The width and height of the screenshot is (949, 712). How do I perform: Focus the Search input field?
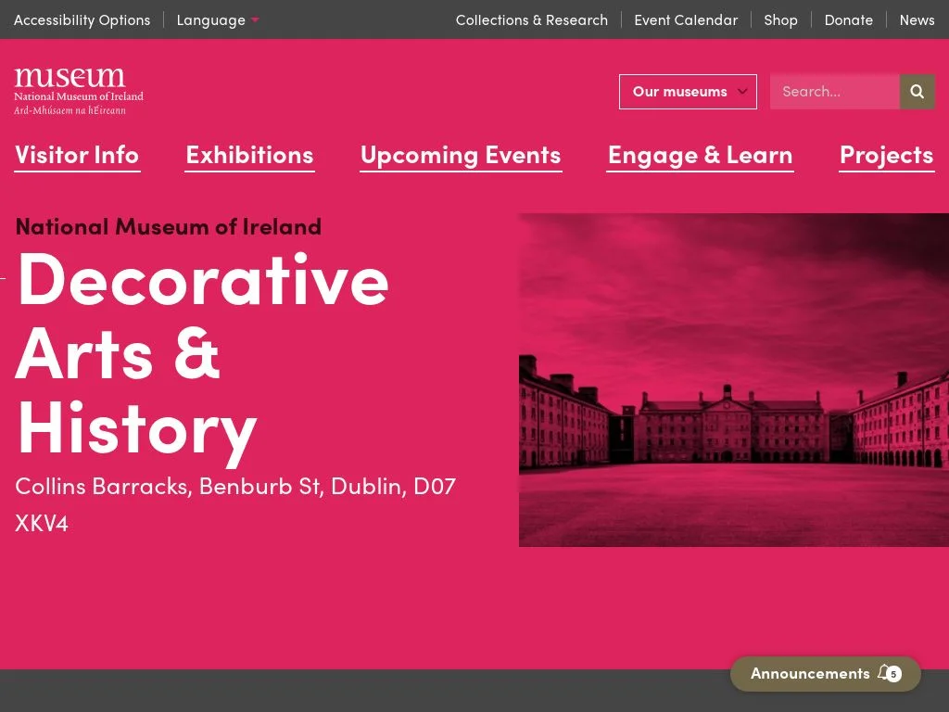(835, 92)
